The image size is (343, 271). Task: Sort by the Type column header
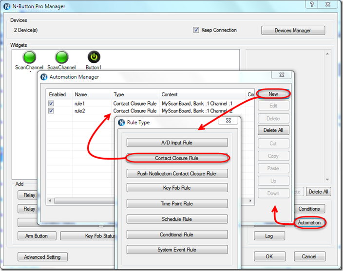pos(135,94)
